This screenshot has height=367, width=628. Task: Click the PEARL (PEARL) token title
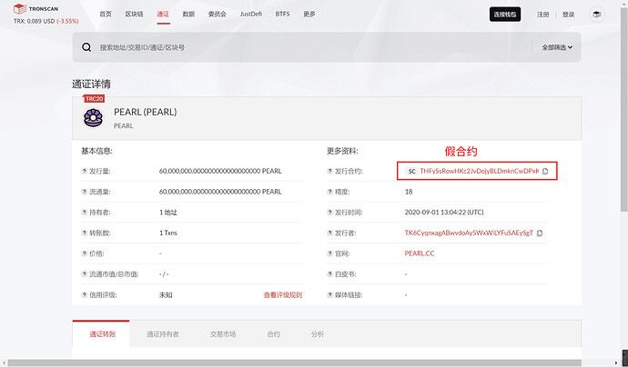click(146, 112)
